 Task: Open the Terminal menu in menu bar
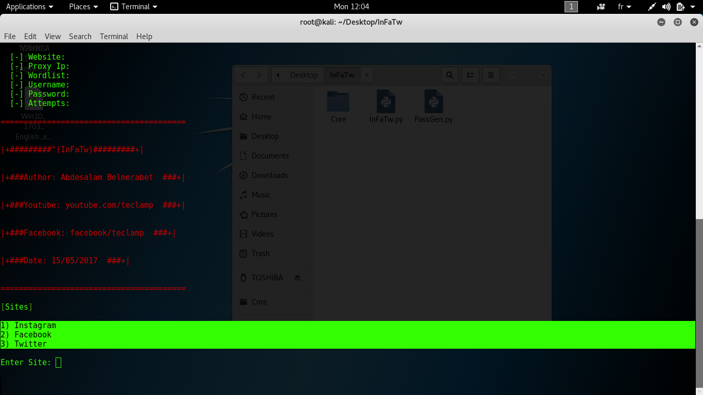click(x=114, y=37)
